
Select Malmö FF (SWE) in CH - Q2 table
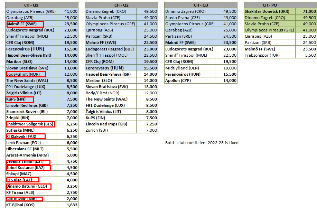tap(111, 42)
